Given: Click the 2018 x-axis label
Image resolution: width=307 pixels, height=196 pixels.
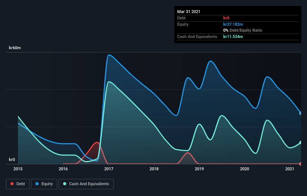Looking at the screenshot, I should (154, 169).
